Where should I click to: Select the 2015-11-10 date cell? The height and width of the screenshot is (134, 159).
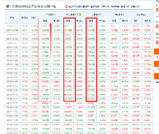12,107
